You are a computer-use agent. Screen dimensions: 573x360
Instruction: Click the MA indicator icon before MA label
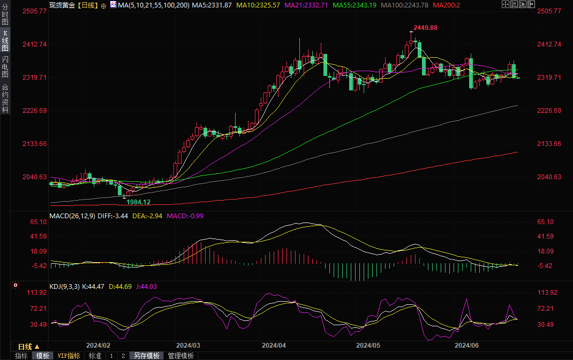tap(113, 5)
